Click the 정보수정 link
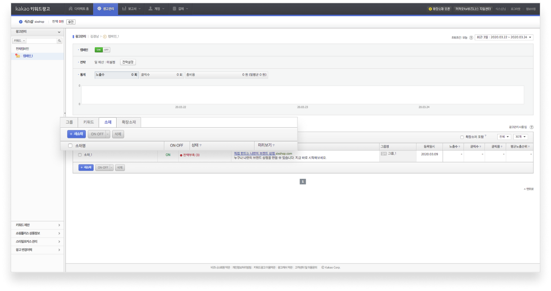 tap(531, 9)
